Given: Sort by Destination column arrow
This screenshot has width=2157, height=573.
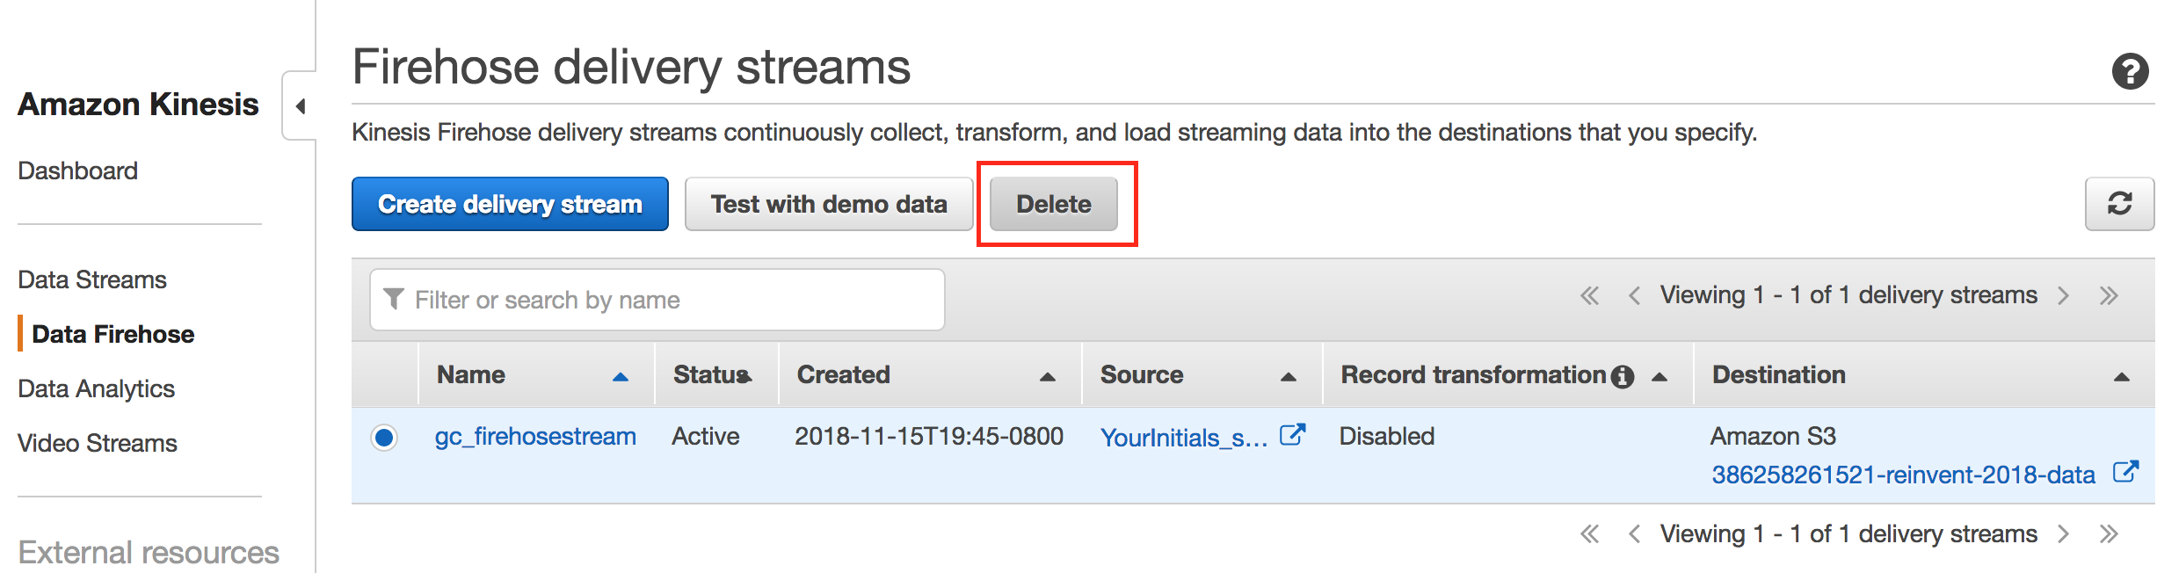Looking at the screenshot, I should [x=2121, y=377].
